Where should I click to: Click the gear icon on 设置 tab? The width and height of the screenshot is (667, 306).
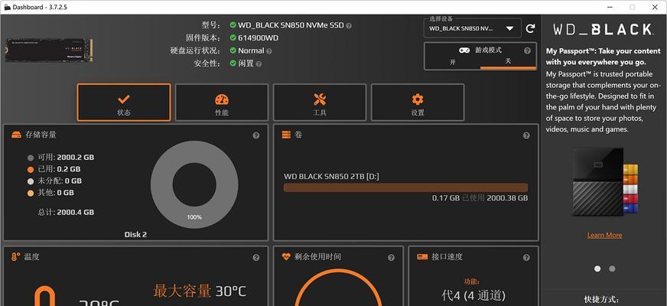[418, 99]
